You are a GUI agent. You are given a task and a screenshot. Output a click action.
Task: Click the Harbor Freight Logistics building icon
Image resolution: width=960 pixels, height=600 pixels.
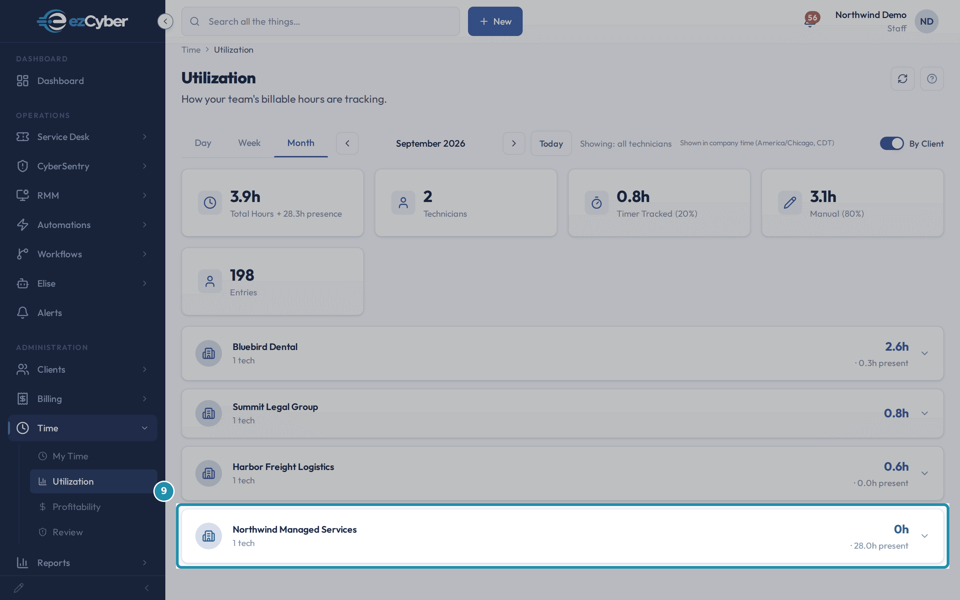click(209, 473)
